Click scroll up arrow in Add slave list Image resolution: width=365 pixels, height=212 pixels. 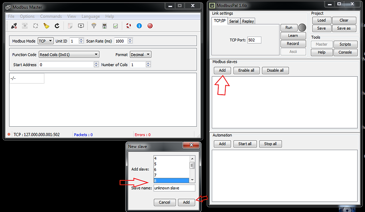point(192,159)
